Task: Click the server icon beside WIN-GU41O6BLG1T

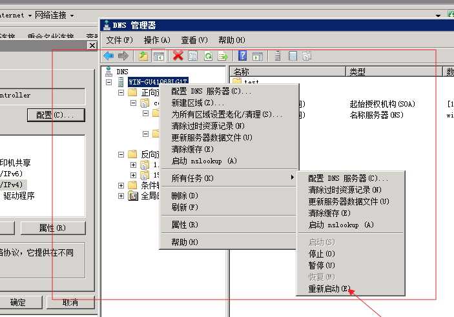Action: 121,82
